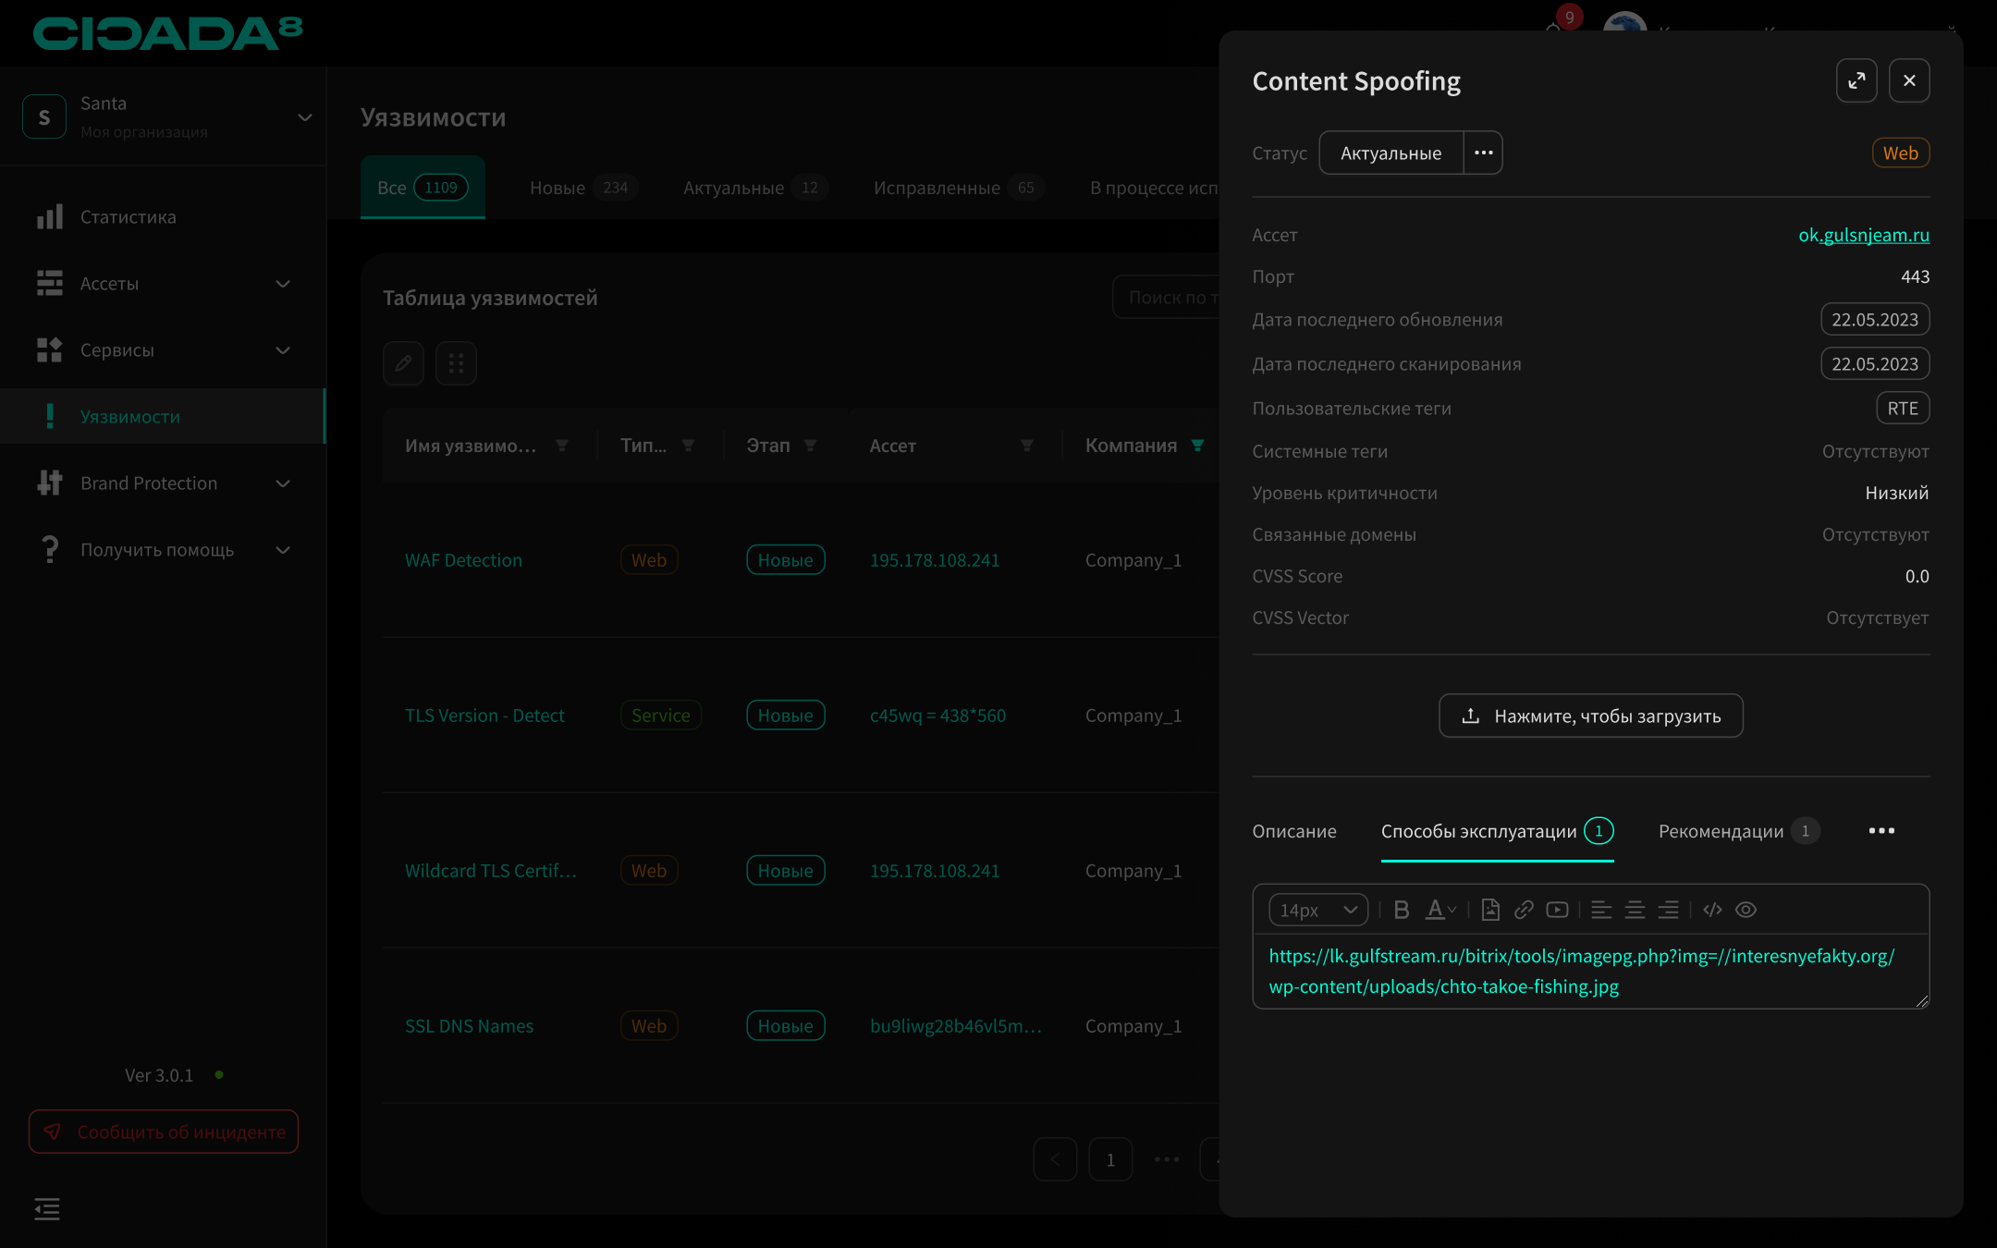Toggle left text alignment in editor
The image size is (1997, 1248).
pos(1601,910)
